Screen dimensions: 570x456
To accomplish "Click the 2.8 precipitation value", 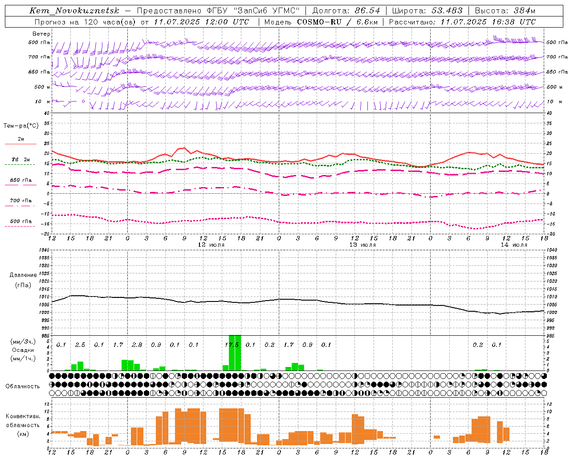I will [137, 345].
